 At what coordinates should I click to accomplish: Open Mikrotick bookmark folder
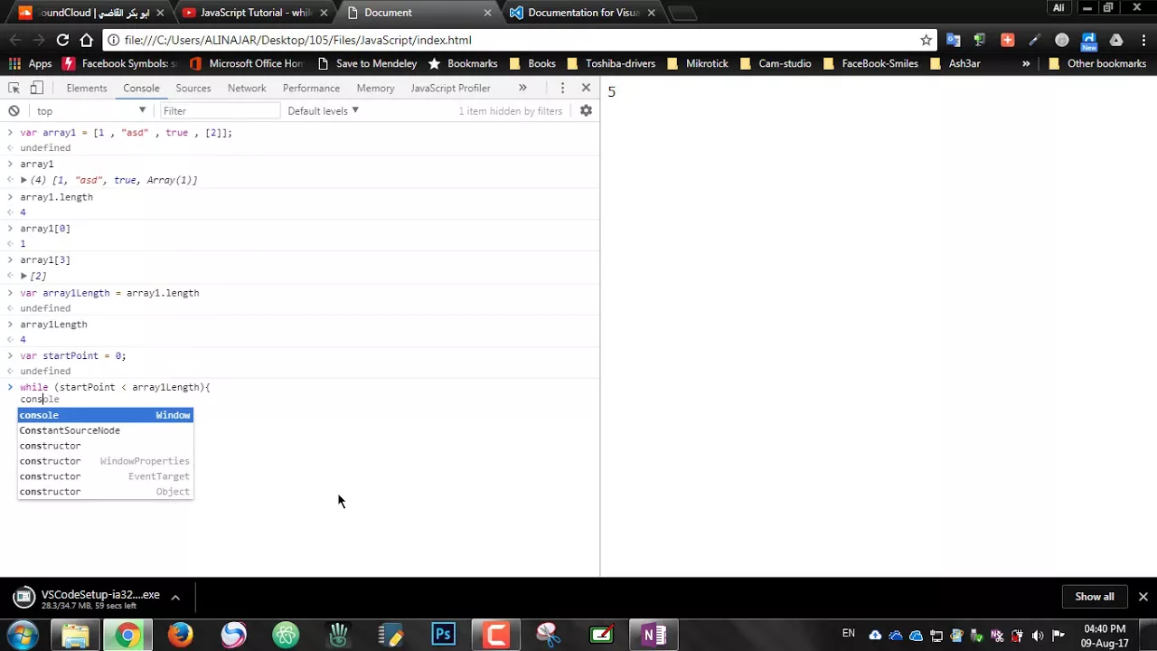[698, 63]
